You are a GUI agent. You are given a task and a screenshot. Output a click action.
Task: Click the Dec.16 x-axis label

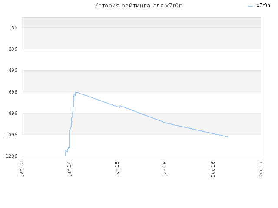[213, 169]
